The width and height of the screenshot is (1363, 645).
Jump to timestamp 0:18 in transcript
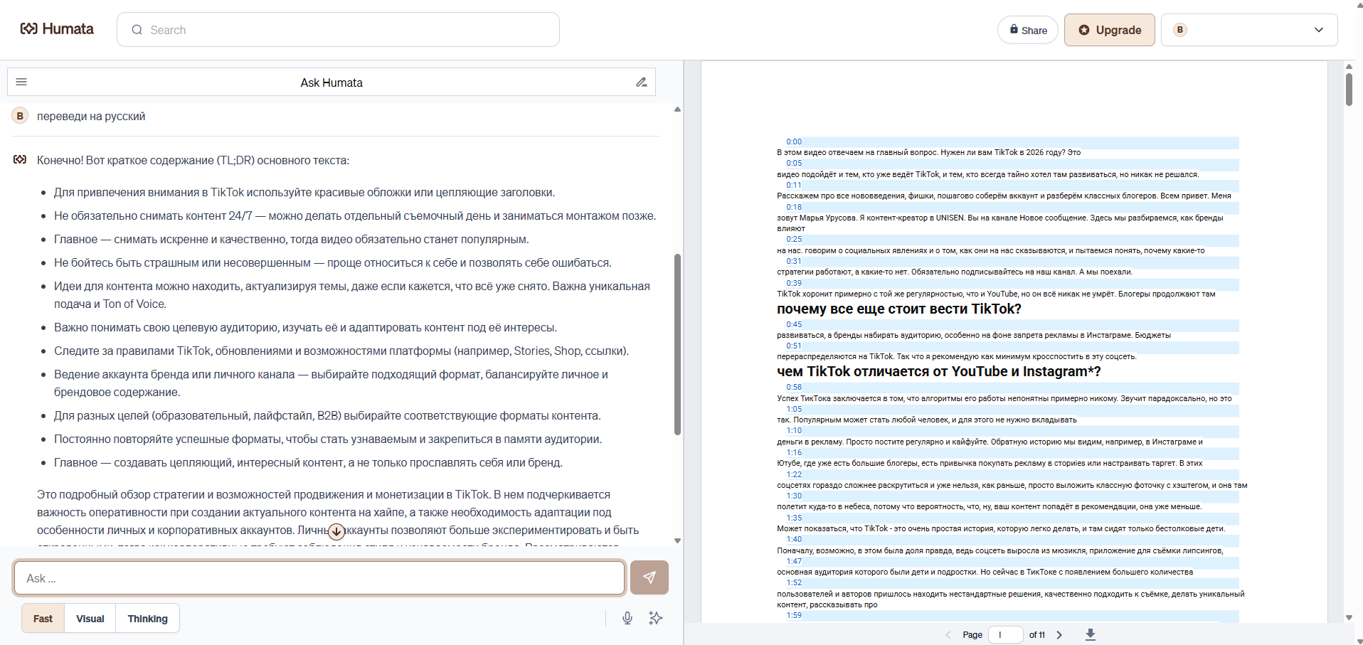(x=794, y=207)
